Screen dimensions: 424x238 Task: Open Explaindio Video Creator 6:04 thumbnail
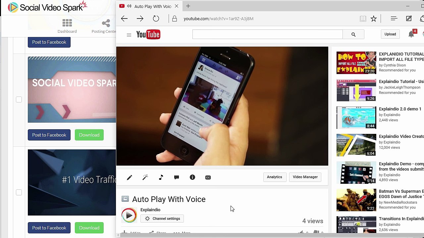pyautogui.click(x=356, y=145)
